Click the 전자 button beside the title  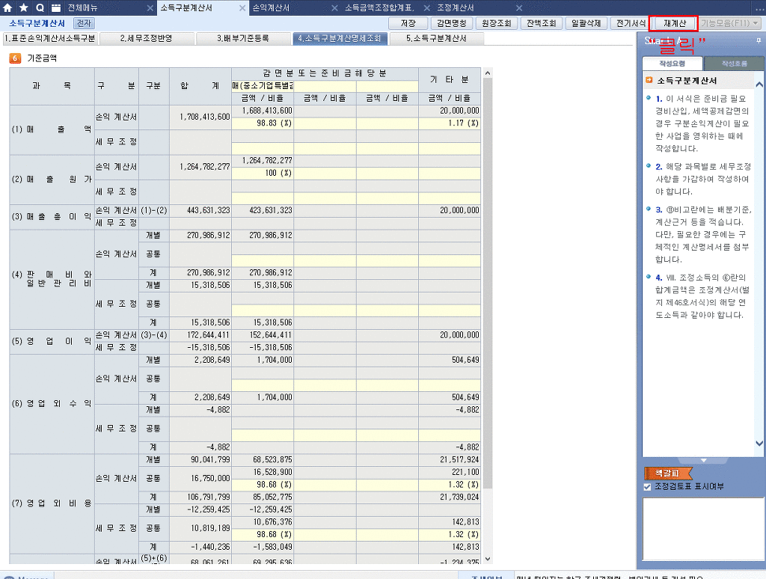(84, 23)
